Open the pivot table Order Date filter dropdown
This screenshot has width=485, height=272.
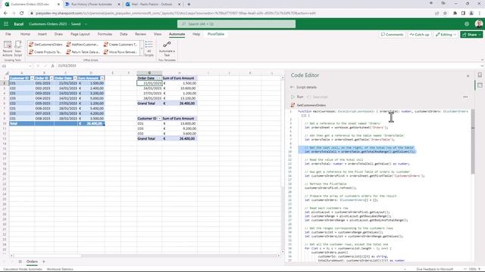pos(159,78)
